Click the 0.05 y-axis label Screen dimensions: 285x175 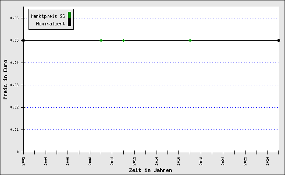tap(14, 40)
